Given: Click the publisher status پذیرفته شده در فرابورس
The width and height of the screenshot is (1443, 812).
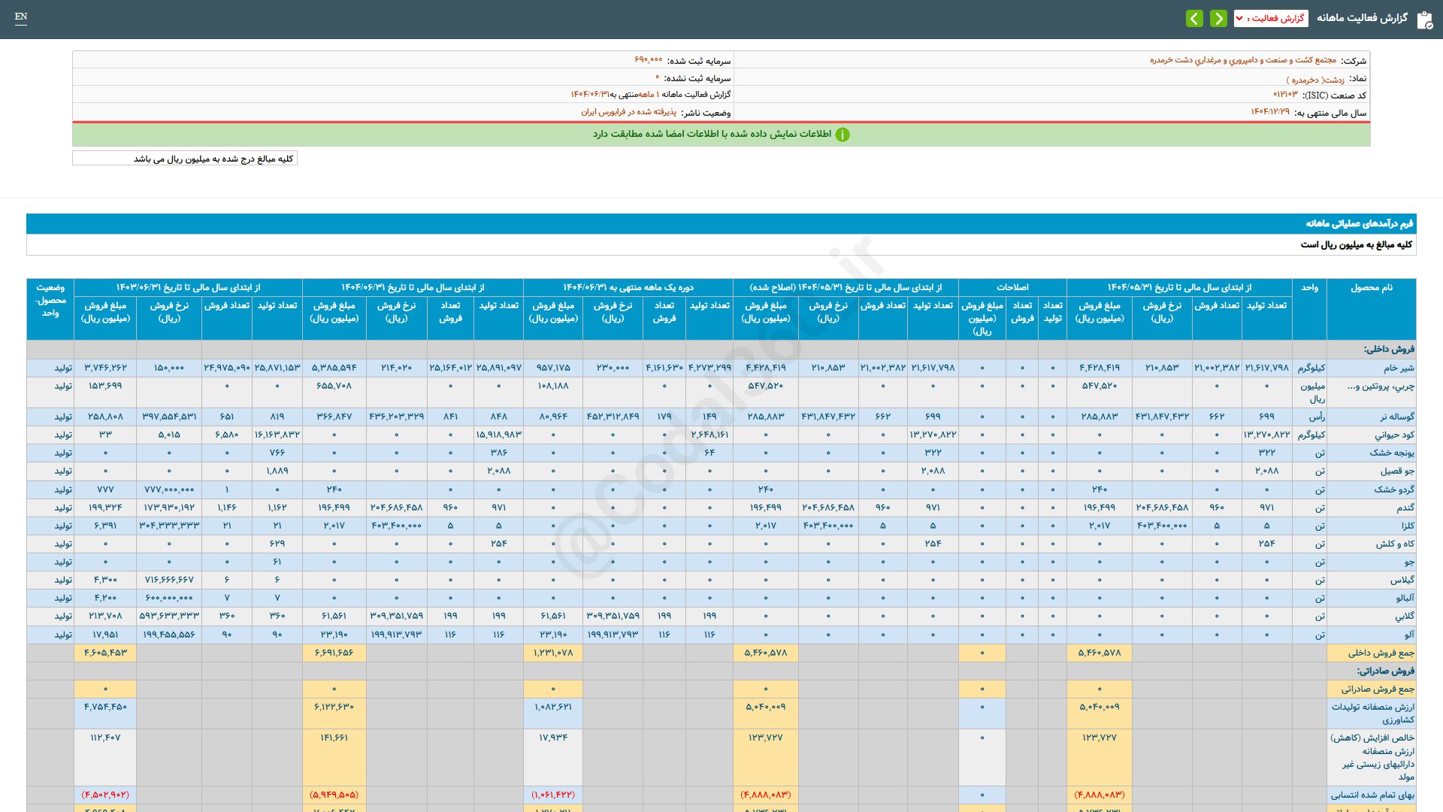Looking at the screenshot, I should point(628,112).
